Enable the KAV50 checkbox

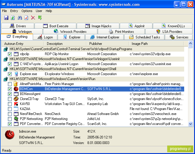pyautogui.click(x=10, y=104)
